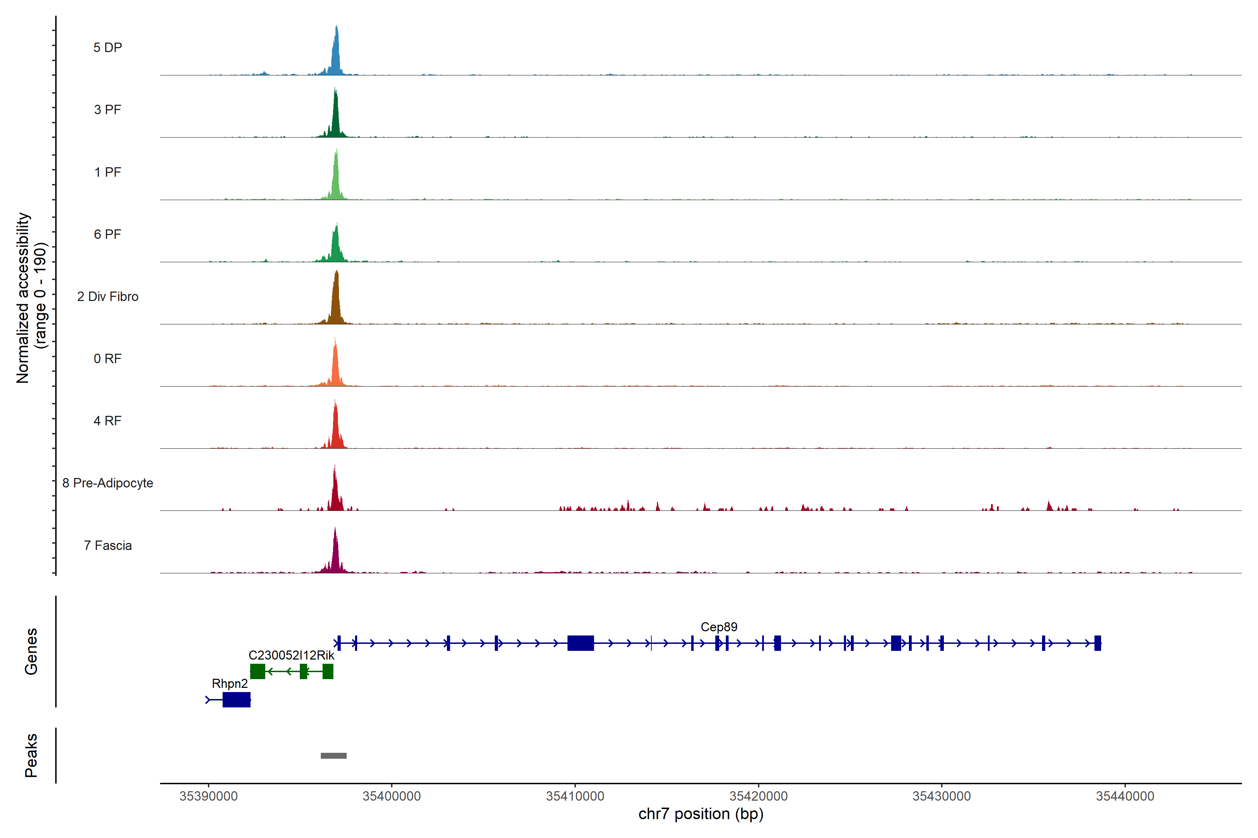
Task: Click the gray peak bar in Peaks track
Action: 333,755
